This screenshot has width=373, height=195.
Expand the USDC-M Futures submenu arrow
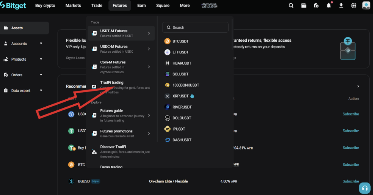click(x=149, y=49)
